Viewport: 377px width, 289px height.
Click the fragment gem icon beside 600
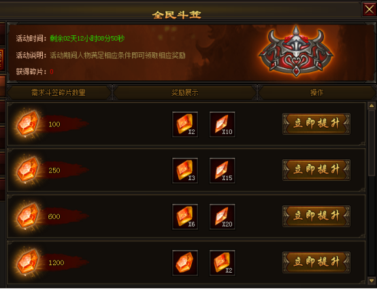[x=28, y=216]
